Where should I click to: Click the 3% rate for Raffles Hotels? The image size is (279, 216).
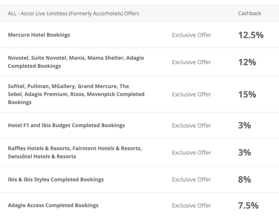point(245,152)
